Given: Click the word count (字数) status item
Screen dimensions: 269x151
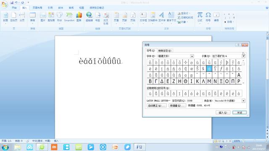Looking at the screenshot, I should tap(18, 141).
